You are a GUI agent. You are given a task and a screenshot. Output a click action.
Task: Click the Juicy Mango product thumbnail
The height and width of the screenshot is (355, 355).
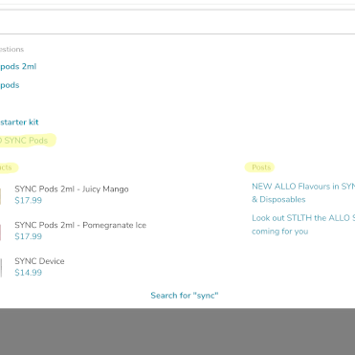coord(1,196)
